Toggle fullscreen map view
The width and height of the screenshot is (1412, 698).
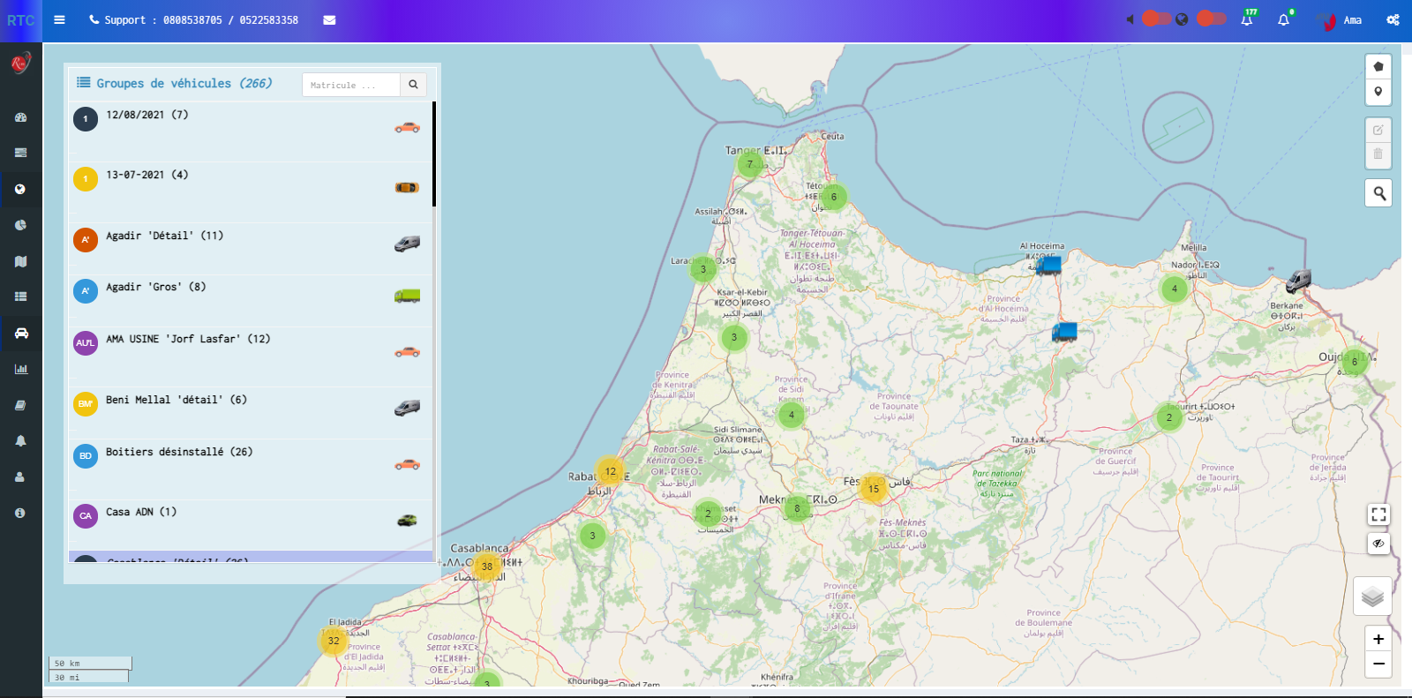[x=1378, y=514]
